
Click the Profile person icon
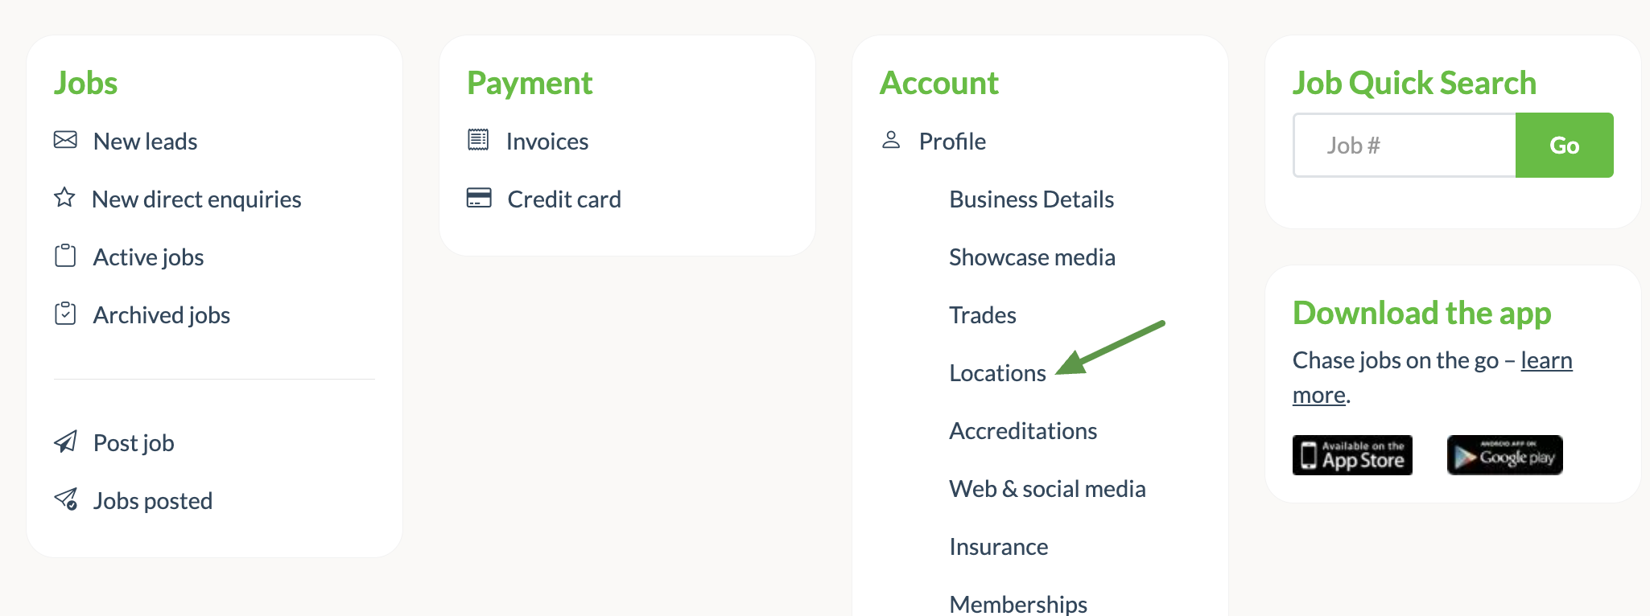click(891, 140)
